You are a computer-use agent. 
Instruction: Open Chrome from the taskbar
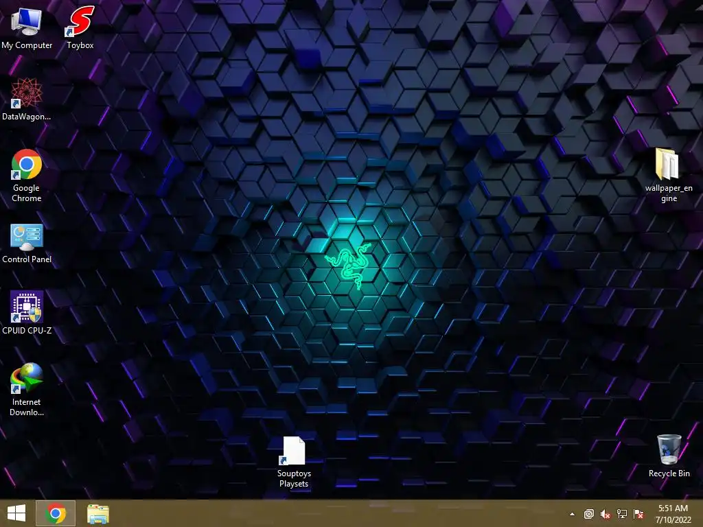(55, 513)
